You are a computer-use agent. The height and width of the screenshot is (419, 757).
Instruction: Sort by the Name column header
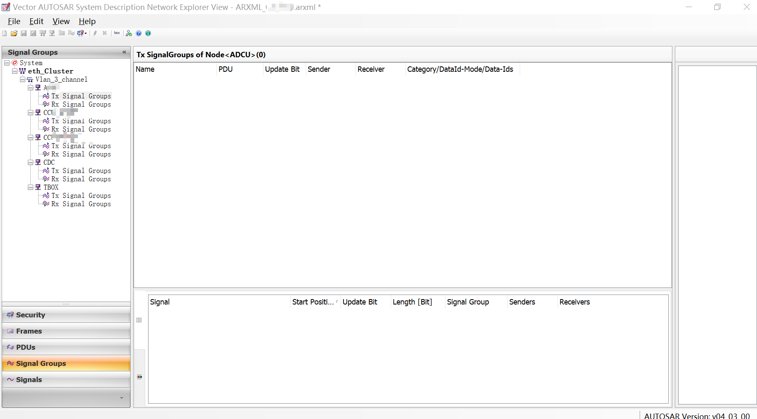175,69
